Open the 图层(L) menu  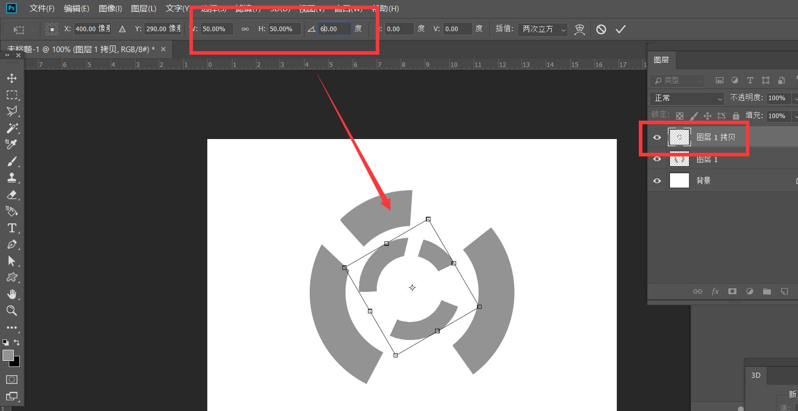click(x=143, y=9)
